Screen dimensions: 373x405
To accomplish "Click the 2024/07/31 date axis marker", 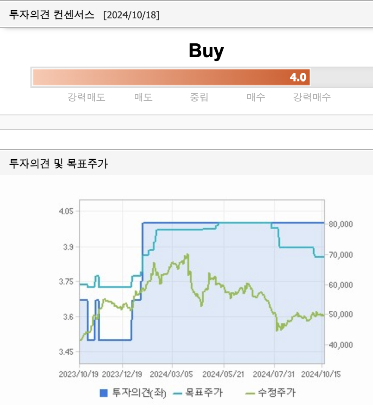I will point(273,374).
